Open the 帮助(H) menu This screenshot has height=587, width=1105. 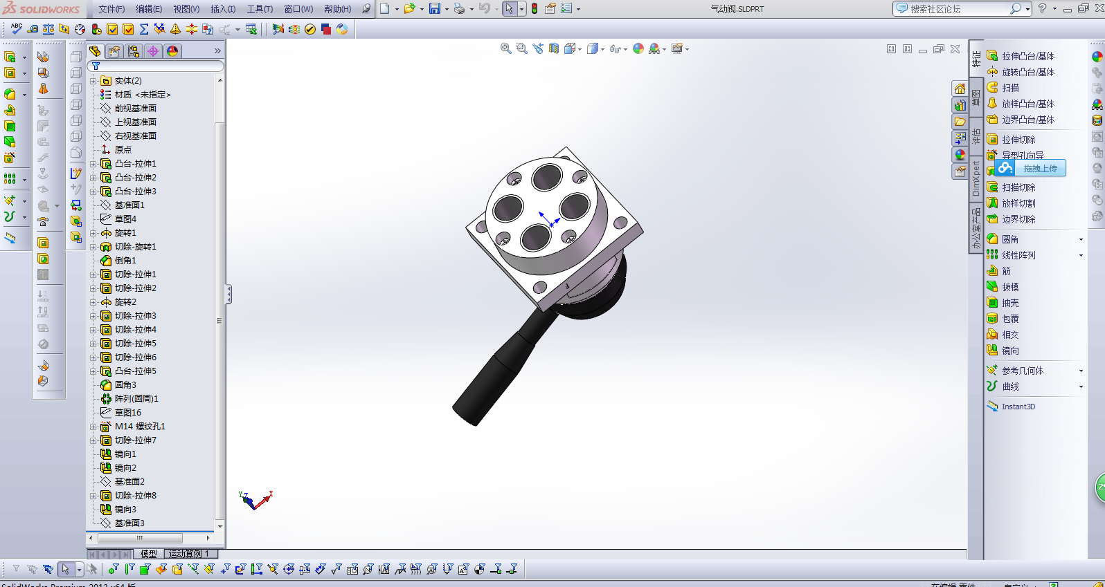coord(338,9)
